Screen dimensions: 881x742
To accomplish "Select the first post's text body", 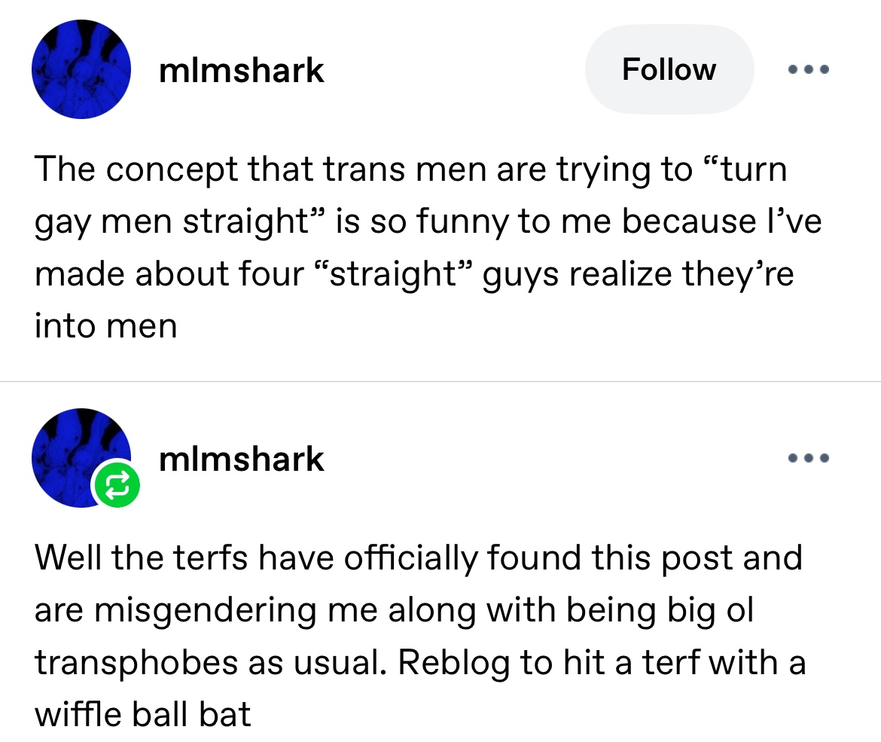I will (x=428, y=247).
